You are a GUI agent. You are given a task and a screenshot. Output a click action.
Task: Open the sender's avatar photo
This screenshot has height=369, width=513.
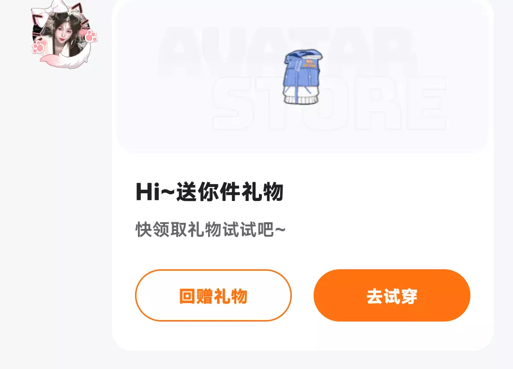point(61,35)
